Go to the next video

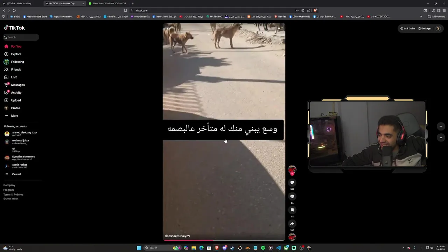(441, 138)
